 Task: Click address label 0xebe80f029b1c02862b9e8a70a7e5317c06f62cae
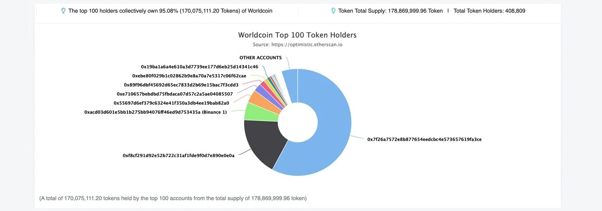click(x=189, y=76)
